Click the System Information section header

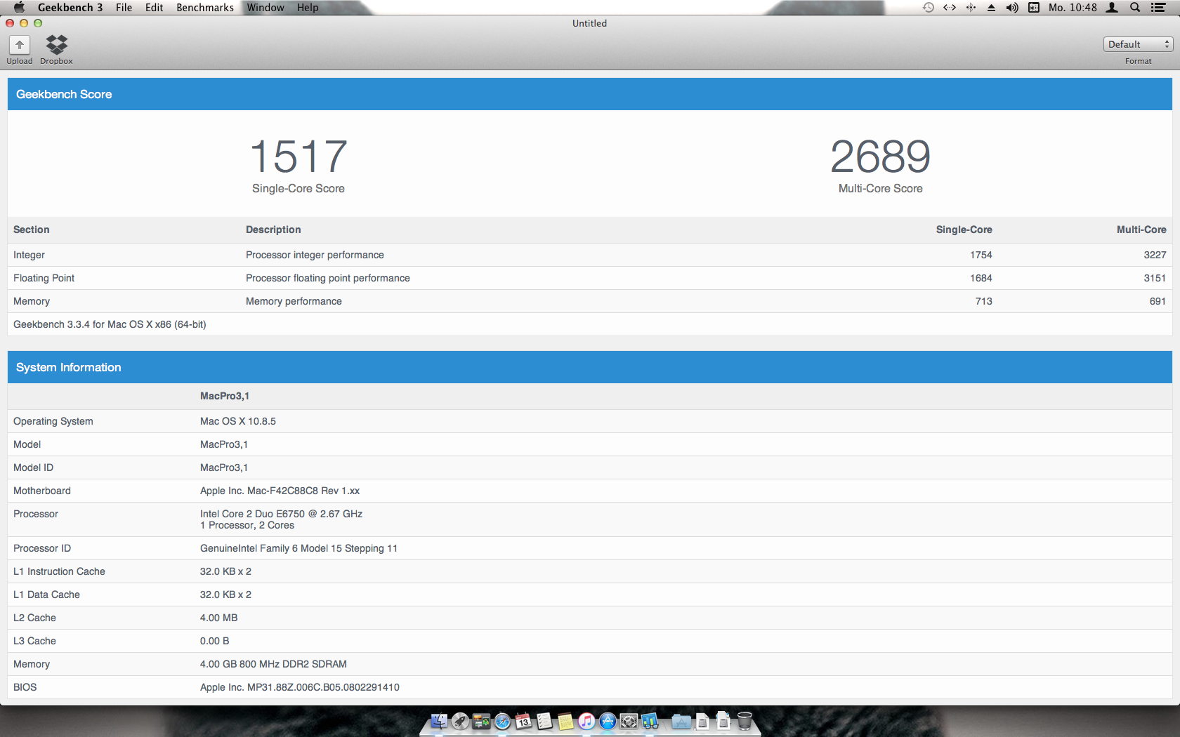click(x=590, y=367)
